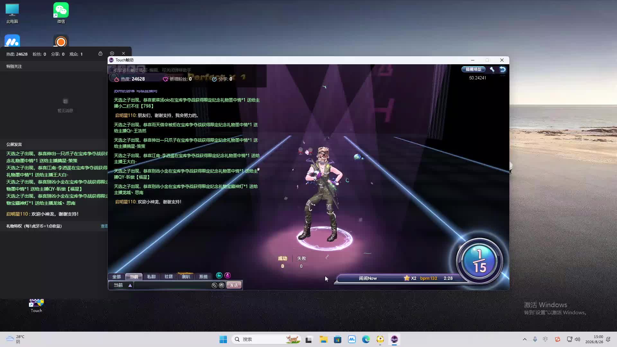617x347 pixels.
Task: Open the volume control in tray
Action: pyautogui.click(x=577, y=339)
